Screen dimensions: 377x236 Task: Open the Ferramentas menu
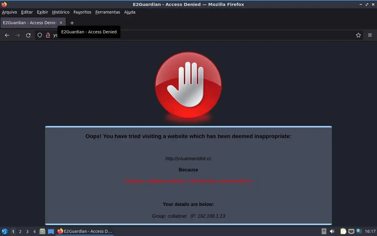coord(108,12)
